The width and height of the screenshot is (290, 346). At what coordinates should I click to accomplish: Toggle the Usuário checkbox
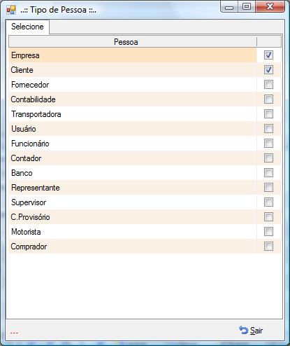(268, 129)
